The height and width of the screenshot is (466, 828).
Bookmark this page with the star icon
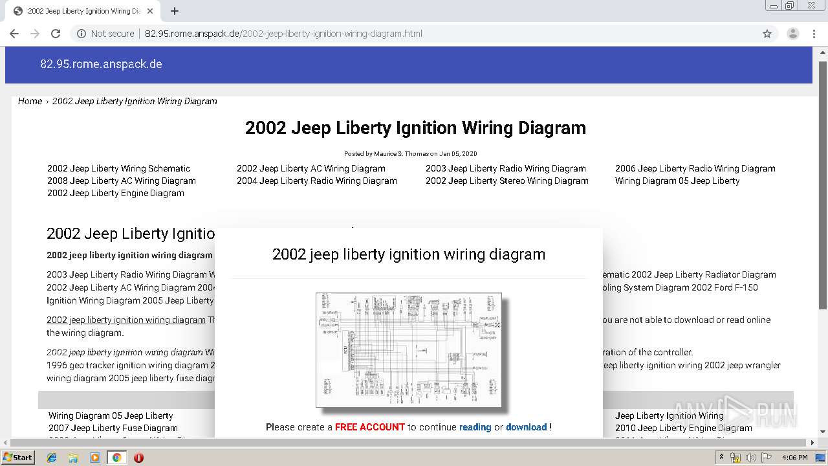click(x=767, y=34)
